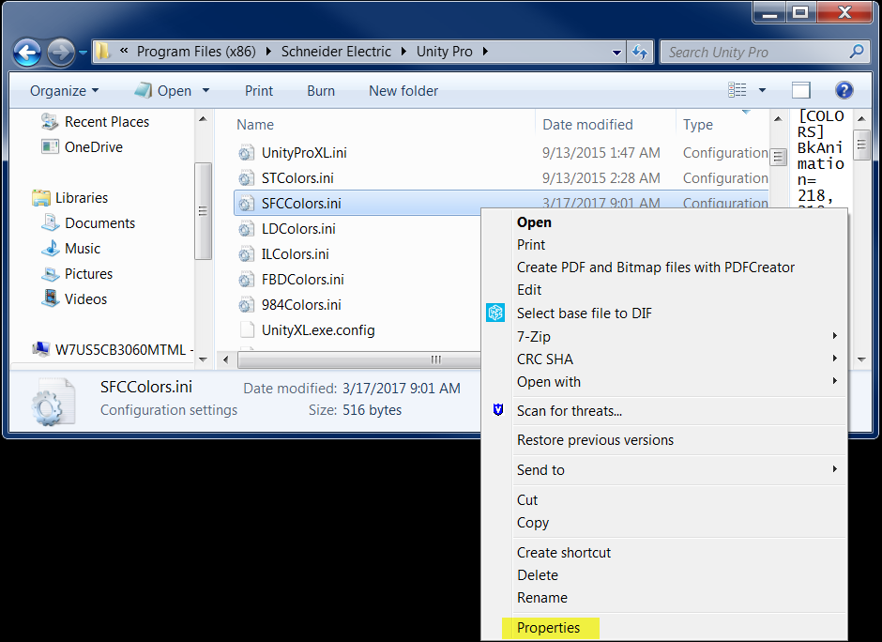Choose Delete in the context menu
Viewport: 882px width, 642px height.
538,575
